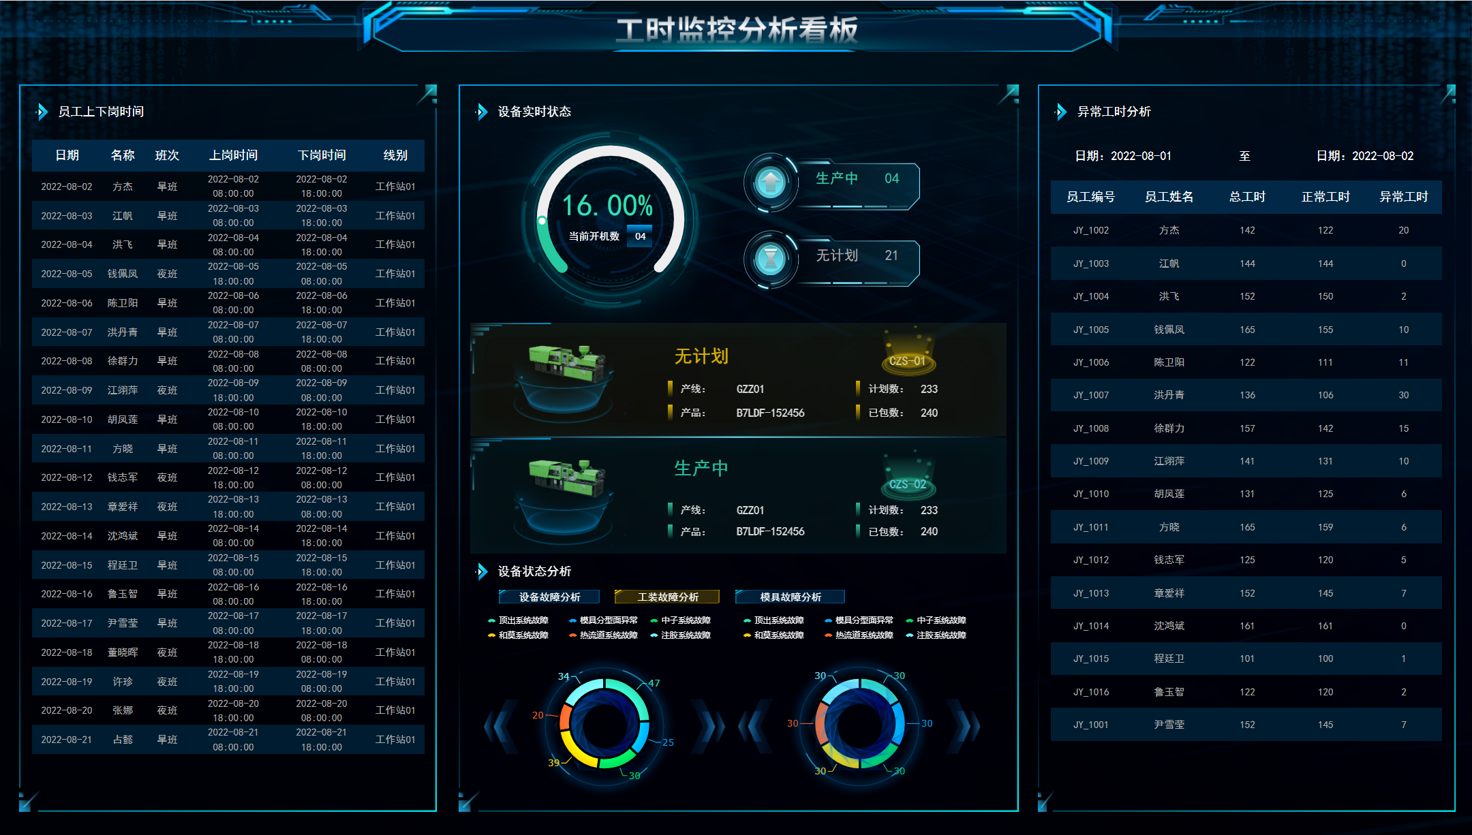1472x835 pixels.
Task: Switch to 设备故障分析 tab
Action: [549, 597]
